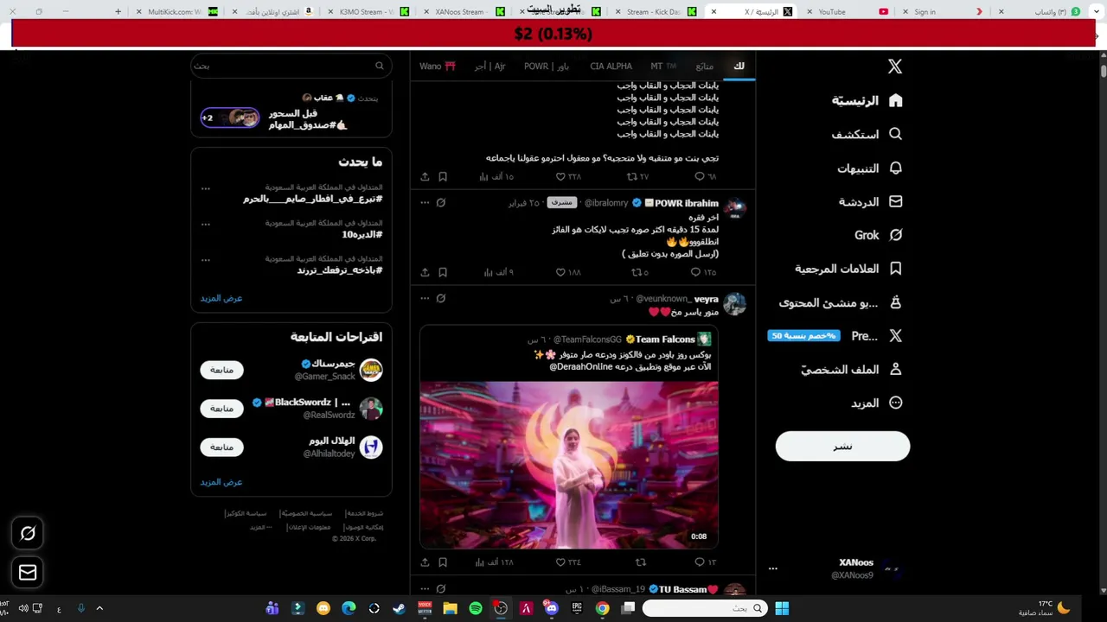1107x622 pixels.
Task: Expand المزيد (More) menu in the sidebar
Action: (877, 403)
